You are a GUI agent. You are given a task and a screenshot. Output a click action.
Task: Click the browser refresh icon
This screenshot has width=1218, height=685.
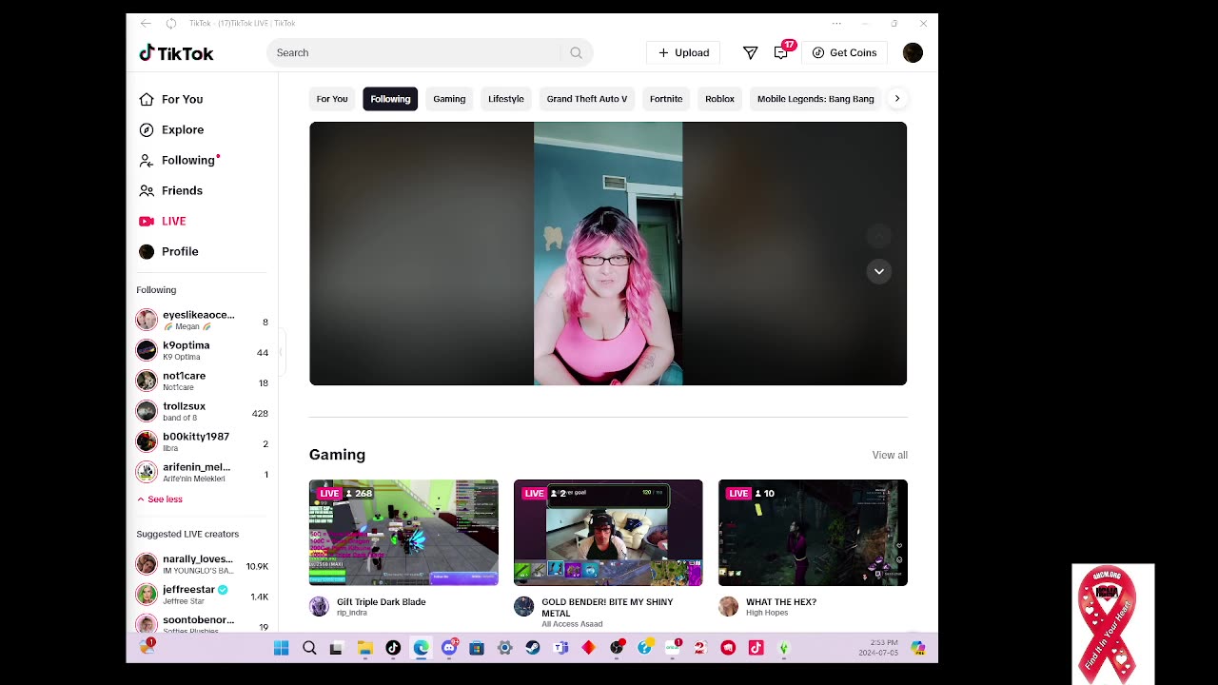(171, 23)
